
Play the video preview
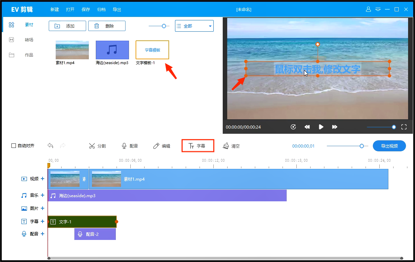point(321,127)
